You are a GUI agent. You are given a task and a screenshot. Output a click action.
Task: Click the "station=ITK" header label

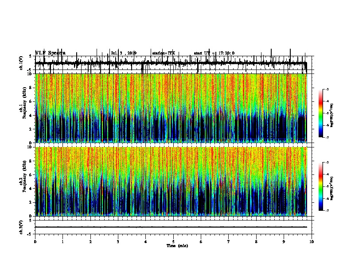(164, 53)
